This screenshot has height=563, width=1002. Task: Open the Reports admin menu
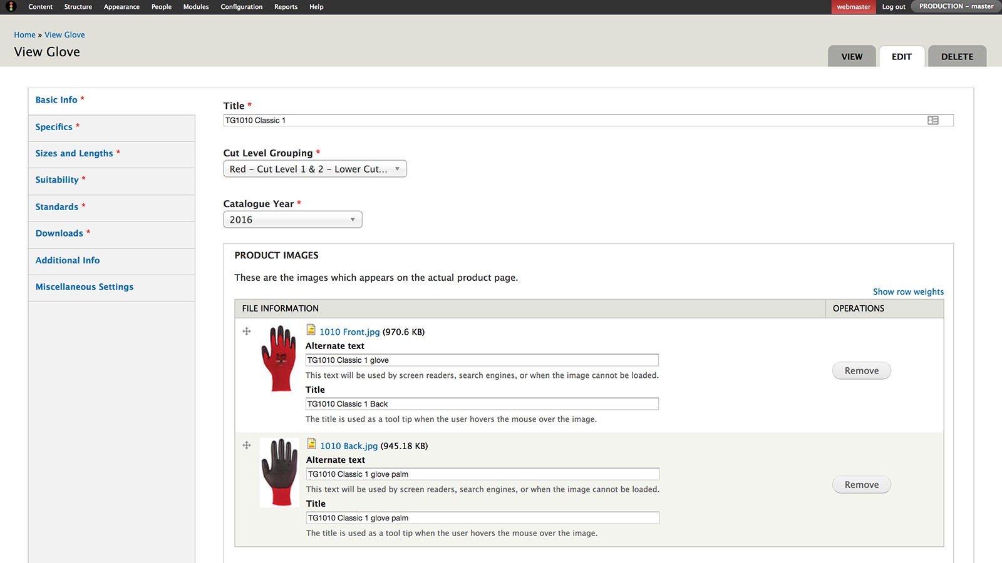click(x=286, y=7)
